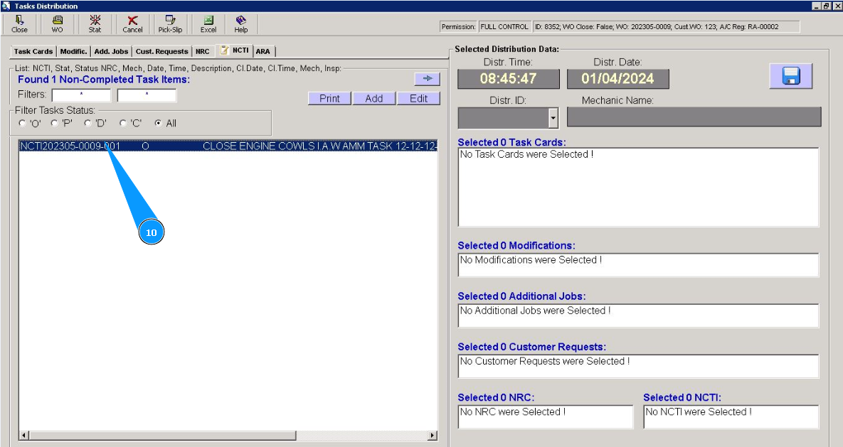Image resolution: width=843 pixels, height=447 pixels.
Task: Expand the Distr. ID dropdown arrow
Action: tap(553, 118)
